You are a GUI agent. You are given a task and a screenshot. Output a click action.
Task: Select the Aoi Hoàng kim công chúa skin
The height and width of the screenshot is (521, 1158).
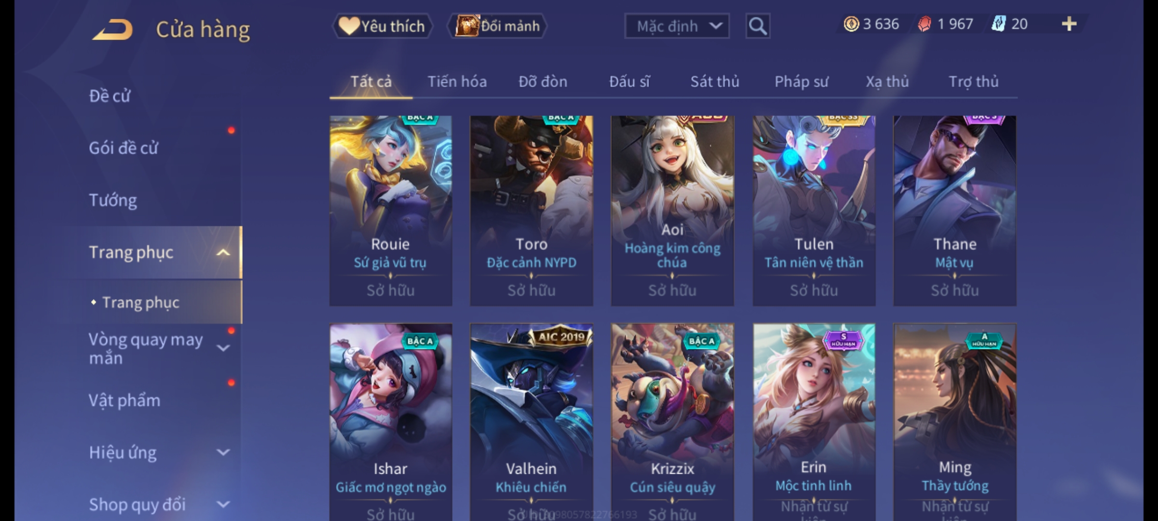point(672,210)
